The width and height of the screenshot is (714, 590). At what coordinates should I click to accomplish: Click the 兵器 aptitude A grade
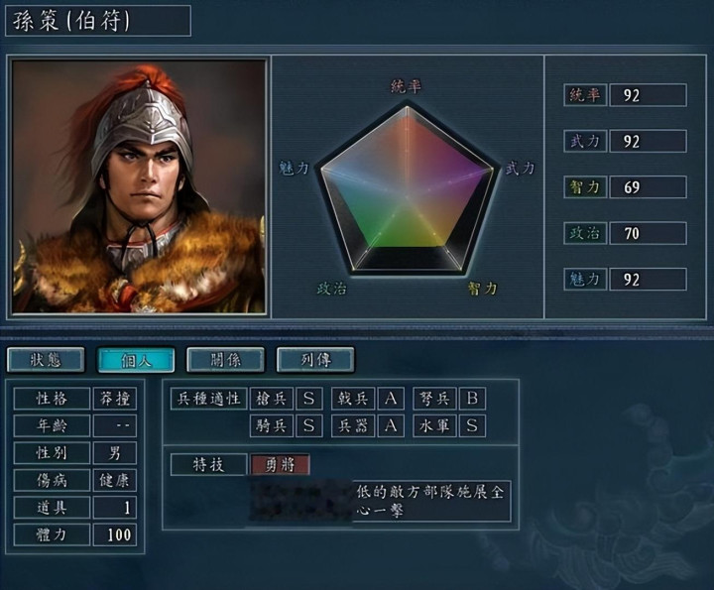pos(391,425)
